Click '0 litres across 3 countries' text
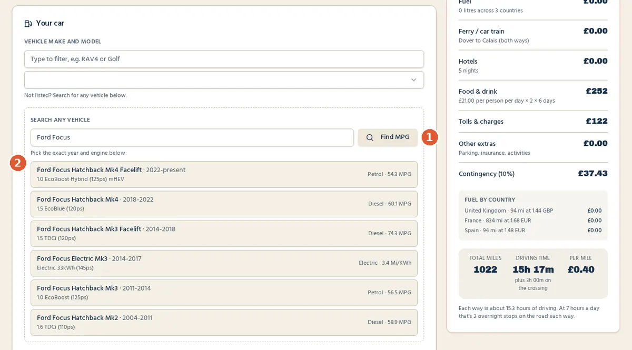The height and width of the screenshot is (350, 632). click(x=490, y=11)
